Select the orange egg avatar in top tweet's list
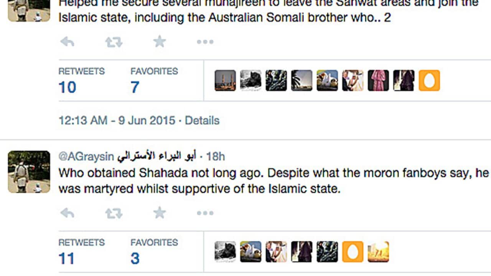Screen dimensions: 491x276 coord(429,80)
